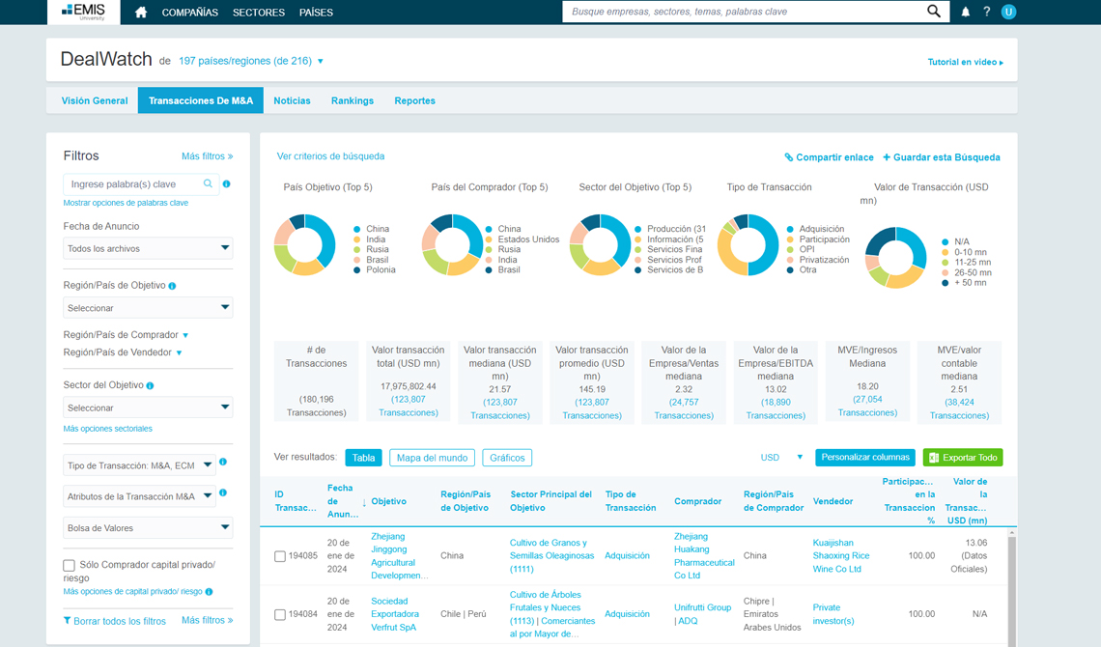Image resolution: width=1101 pixels, height=647 pixels.
Task: Open Ver criterios de búsqueda
Action: click(x=330, y=156)
